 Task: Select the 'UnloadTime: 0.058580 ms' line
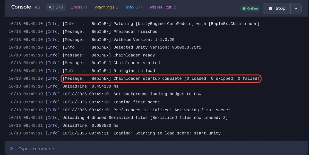pos(64,125)
